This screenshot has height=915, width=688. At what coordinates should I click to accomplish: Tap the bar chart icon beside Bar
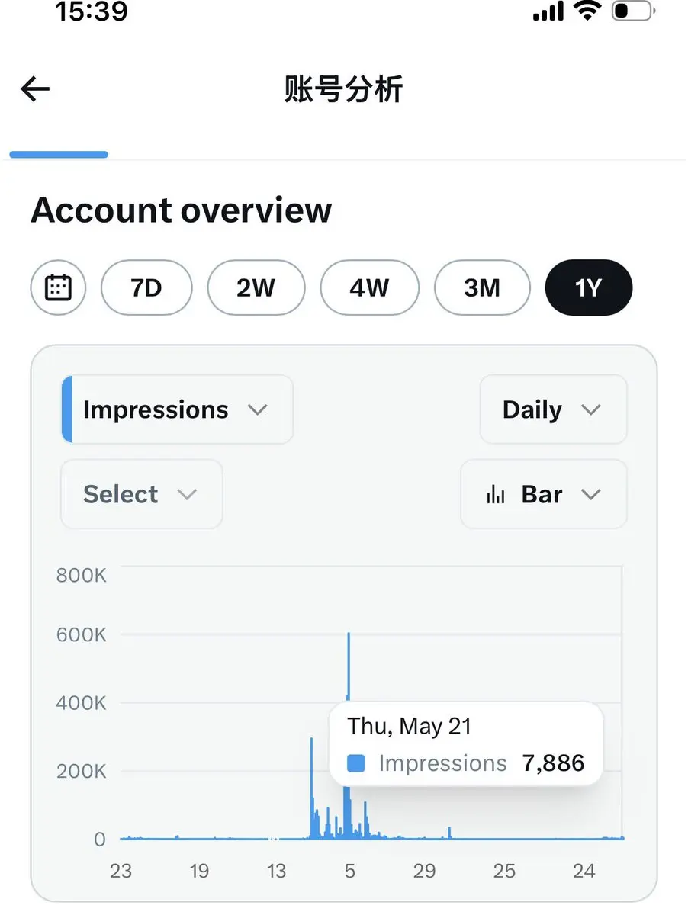click(496, 494)
